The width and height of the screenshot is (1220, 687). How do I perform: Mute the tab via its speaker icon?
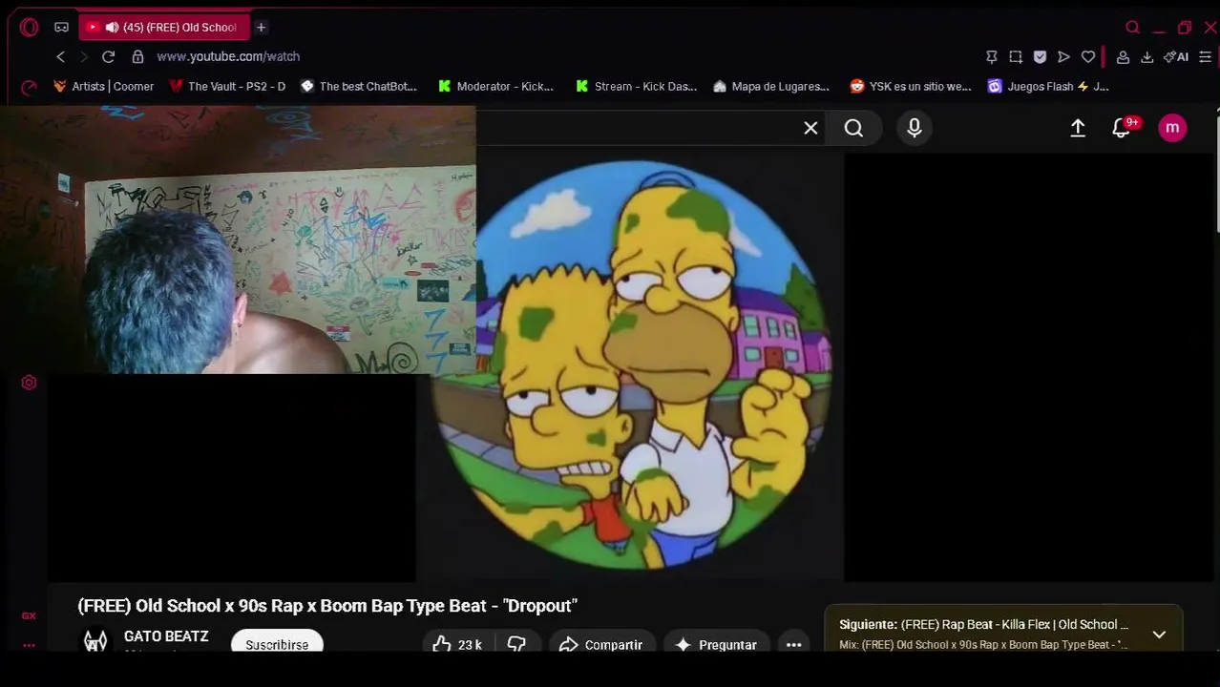(112, 28)
